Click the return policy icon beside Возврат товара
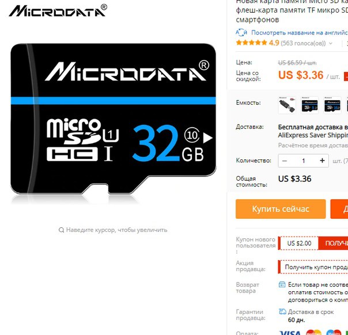 point(282,284)
